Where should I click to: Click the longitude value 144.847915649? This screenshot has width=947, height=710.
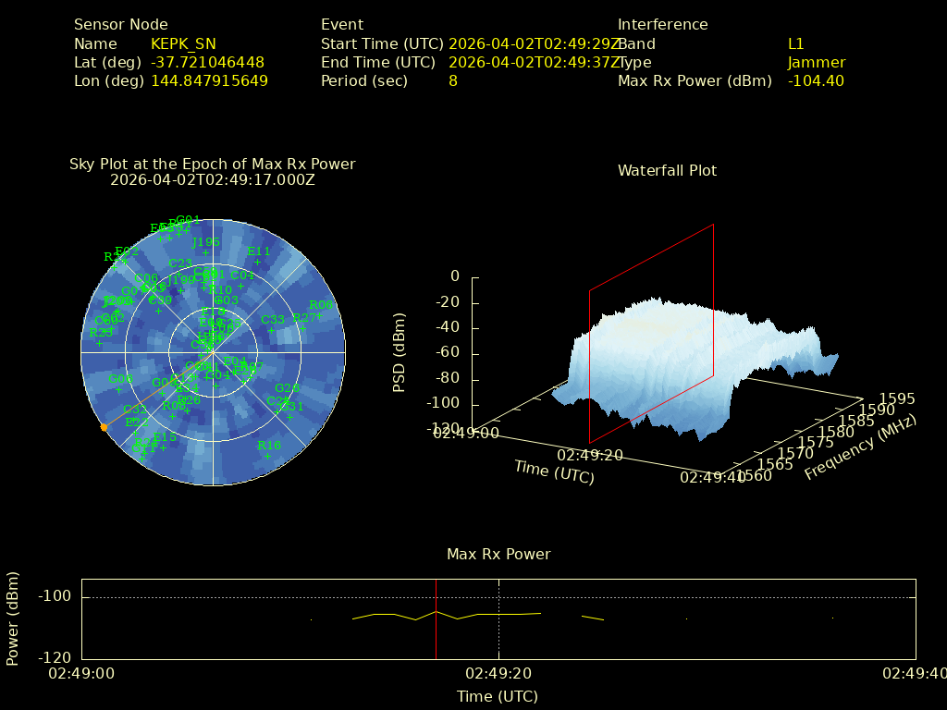point(209,81)
